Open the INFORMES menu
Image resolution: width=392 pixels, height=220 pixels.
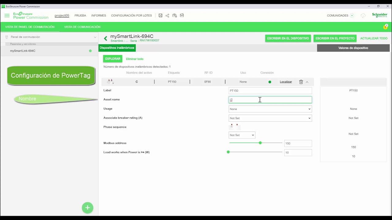pyautogui.click(x=99, y=16)
